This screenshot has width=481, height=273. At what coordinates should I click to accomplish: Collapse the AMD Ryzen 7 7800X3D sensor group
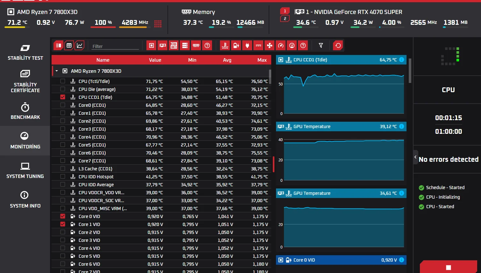tap(57, 71)
